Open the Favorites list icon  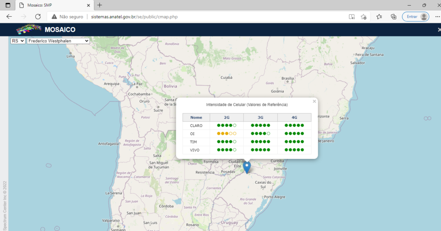point(379,17)
